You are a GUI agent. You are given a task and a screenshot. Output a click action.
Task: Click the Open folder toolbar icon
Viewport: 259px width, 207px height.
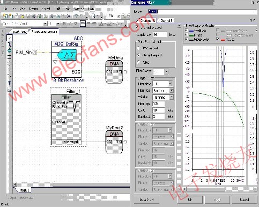pyautogui.click(x=22, y=16)
